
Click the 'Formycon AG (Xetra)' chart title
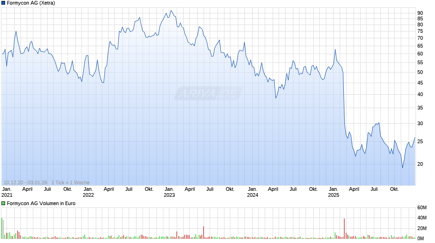[x=31, y=3]
